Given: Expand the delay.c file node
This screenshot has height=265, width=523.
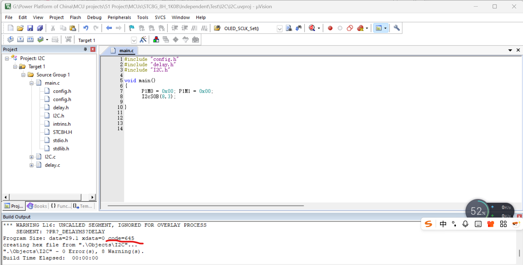Looking at the screenshot, I should [x=31, y=165].
